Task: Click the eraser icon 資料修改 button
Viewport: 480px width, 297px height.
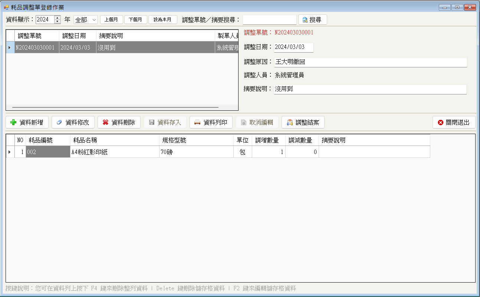Action: tap(73, 122)
